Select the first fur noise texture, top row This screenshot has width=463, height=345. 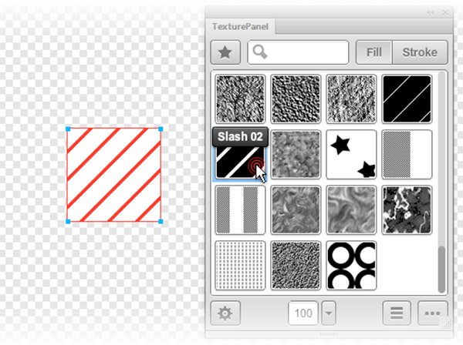pyautogui.click(x=240, y=99)
